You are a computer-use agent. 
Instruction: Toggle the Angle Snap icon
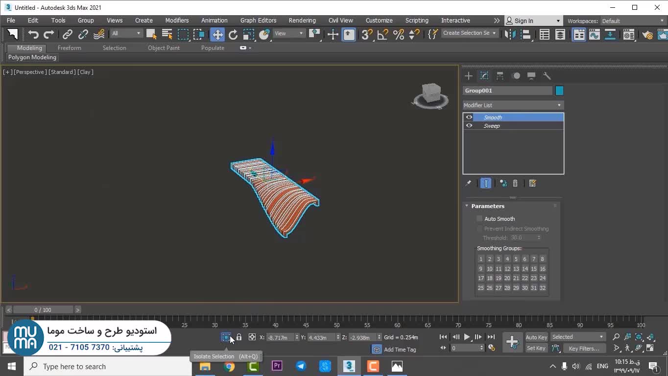point(382,34)
